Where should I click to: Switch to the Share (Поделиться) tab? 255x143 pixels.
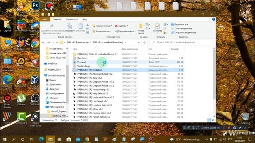tap(72, 19)
